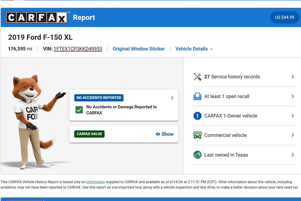Click the green commercial vehicle icon
Screen dimensions: 301x201
click(198, 135)
